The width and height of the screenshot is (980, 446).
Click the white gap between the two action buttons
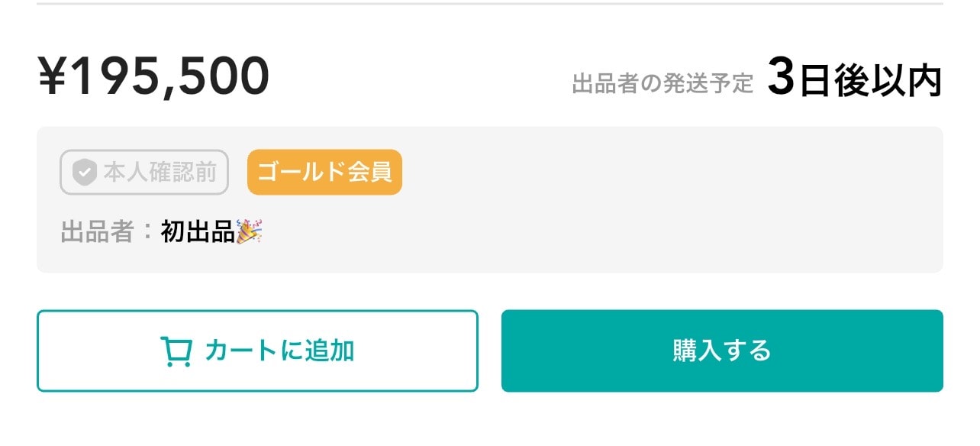tap(489, 351)
